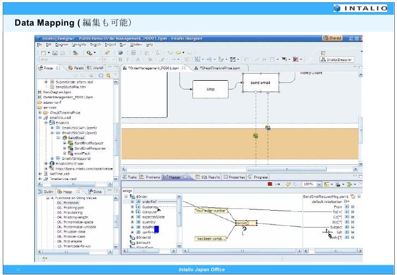Select NewDiagram.bpm in the explorer
Screen dimensions: 397x275
click(55, 92)
